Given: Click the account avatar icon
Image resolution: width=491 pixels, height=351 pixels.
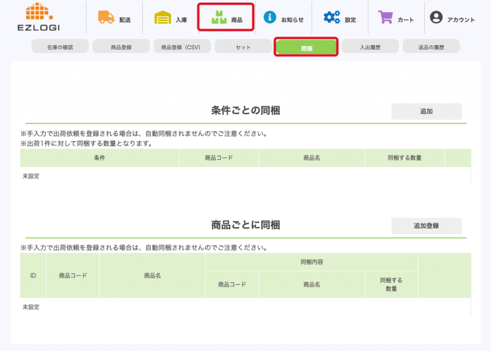Looking at the screenshot, I should tap(436, 18).
